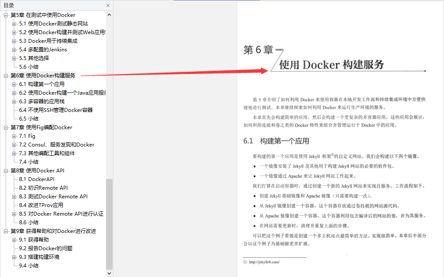Click the outline scrollbar down arrow
This screenshot has width=444, height=277.
[x=109, y=273]
